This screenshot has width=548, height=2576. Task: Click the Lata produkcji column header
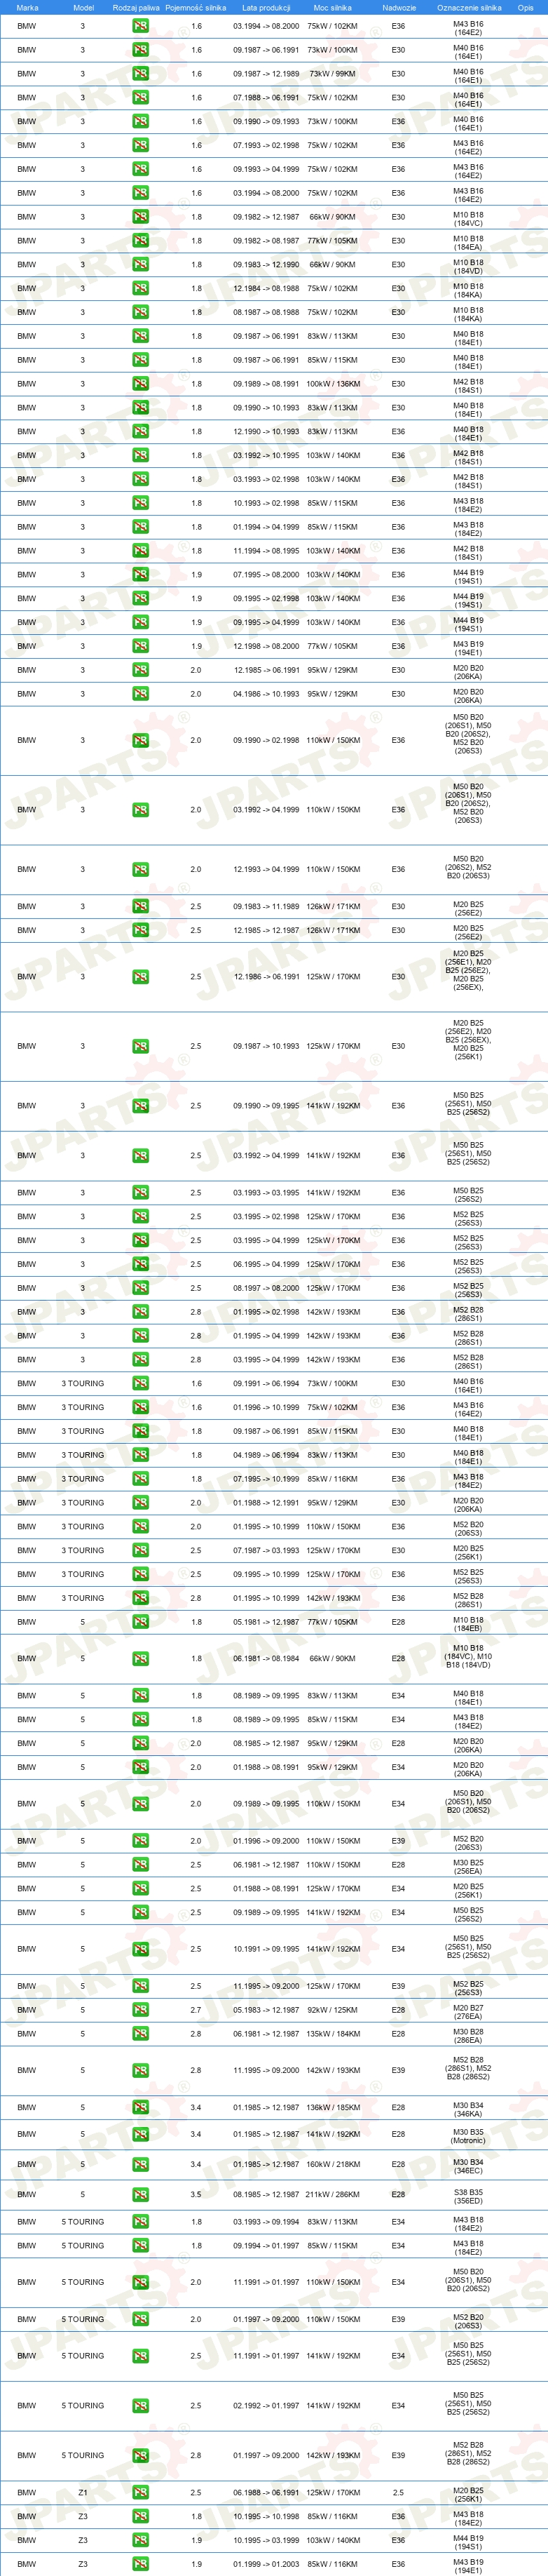click(266, 7)
